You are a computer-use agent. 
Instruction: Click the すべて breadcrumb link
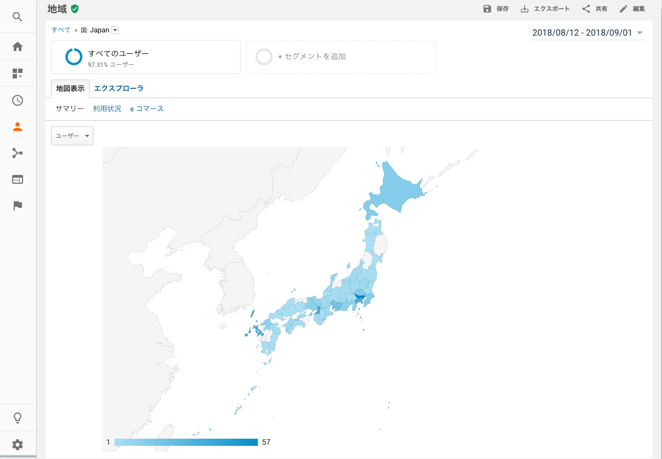(x=61, y=30)
